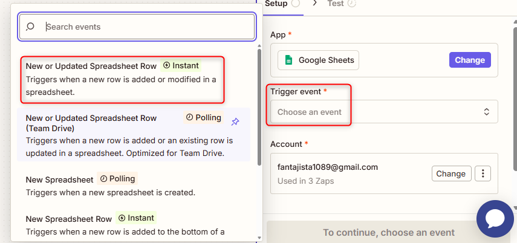Click the magnifying glass search icon
Screen dimensions: 517x243
point(30,27)
